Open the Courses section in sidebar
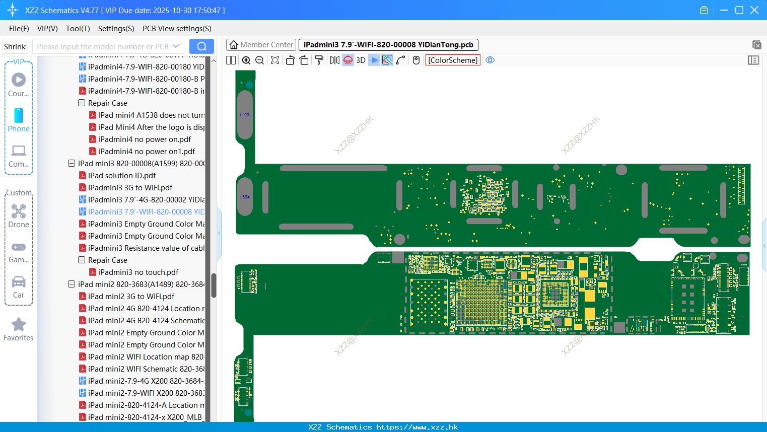This screenshot has height=432, width=767. 19,85
